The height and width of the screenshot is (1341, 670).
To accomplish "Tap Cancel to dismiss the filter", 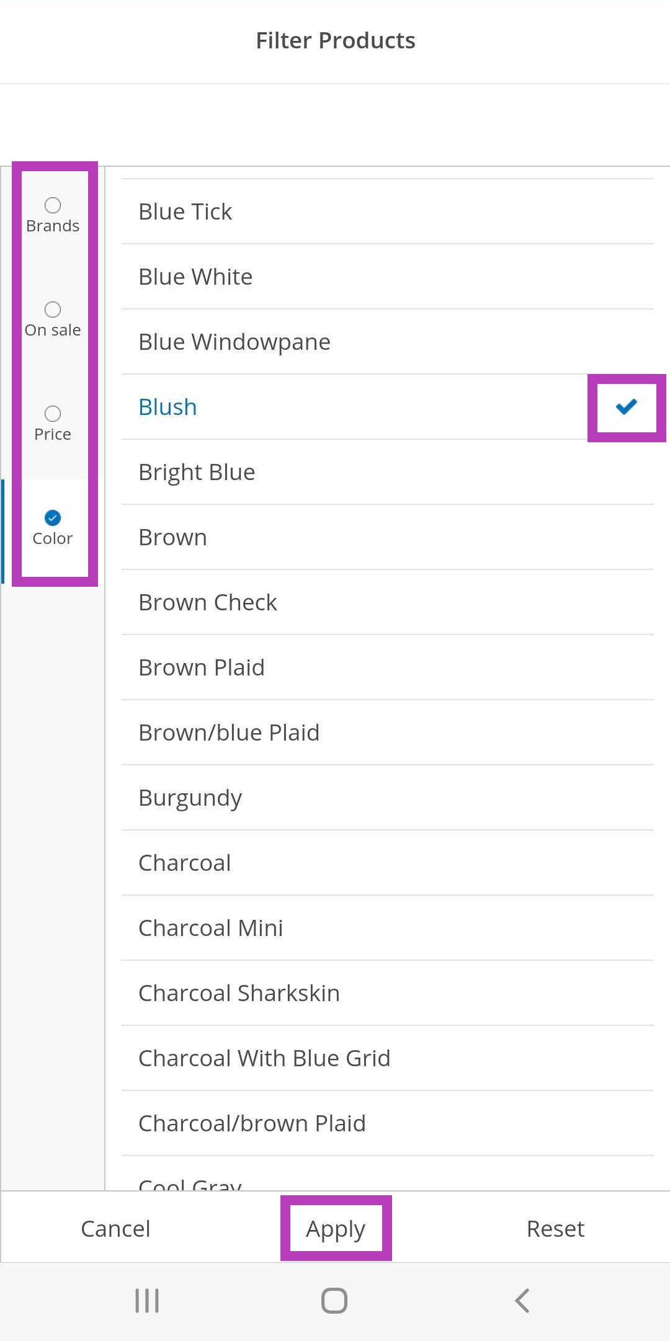I will click(115, 1229).
